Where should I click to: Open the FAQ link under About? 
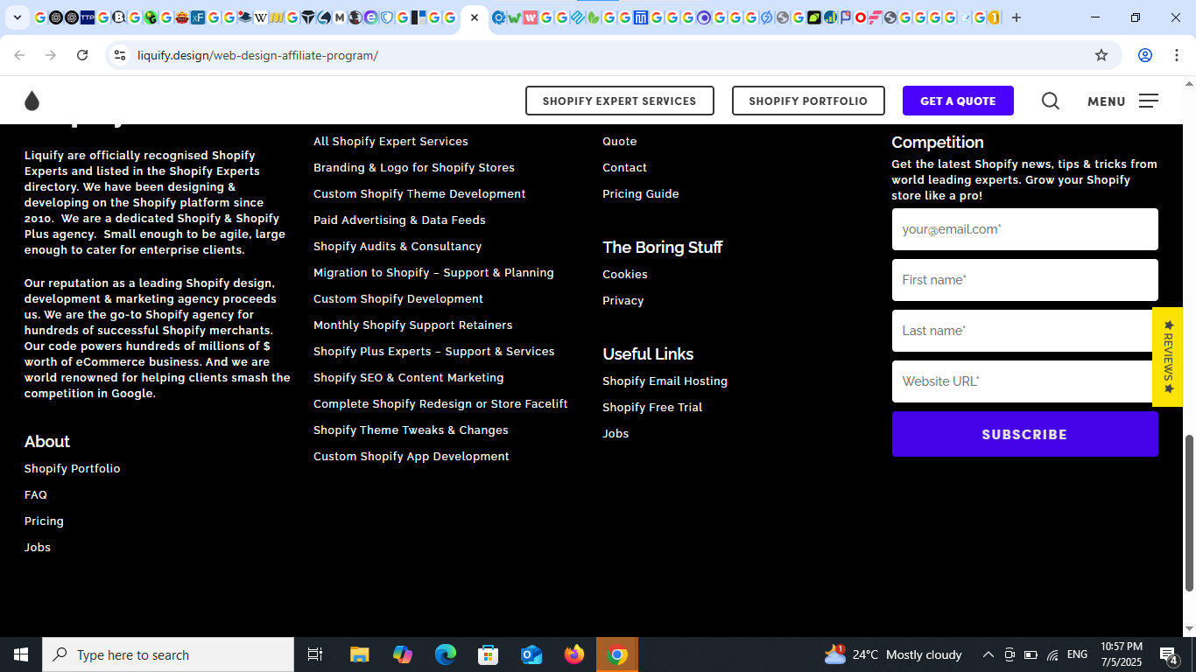click(x=36, y=495)
